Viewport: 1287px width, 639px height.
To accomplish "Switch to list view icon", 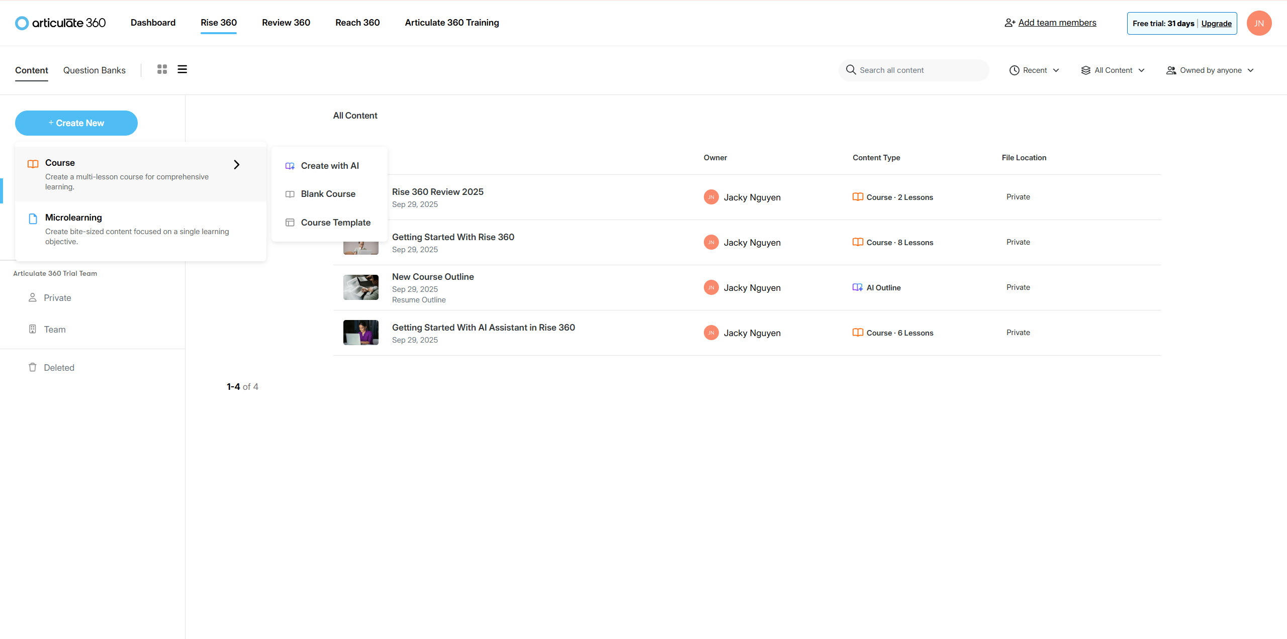I will pos(182,69).
